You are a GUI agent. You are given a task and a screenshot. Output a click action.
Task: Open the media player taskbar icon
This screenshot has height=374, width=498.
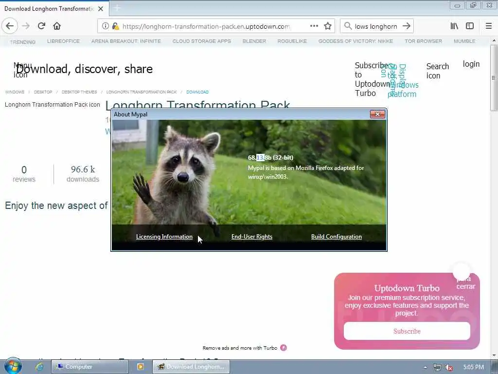click(141, 367)
